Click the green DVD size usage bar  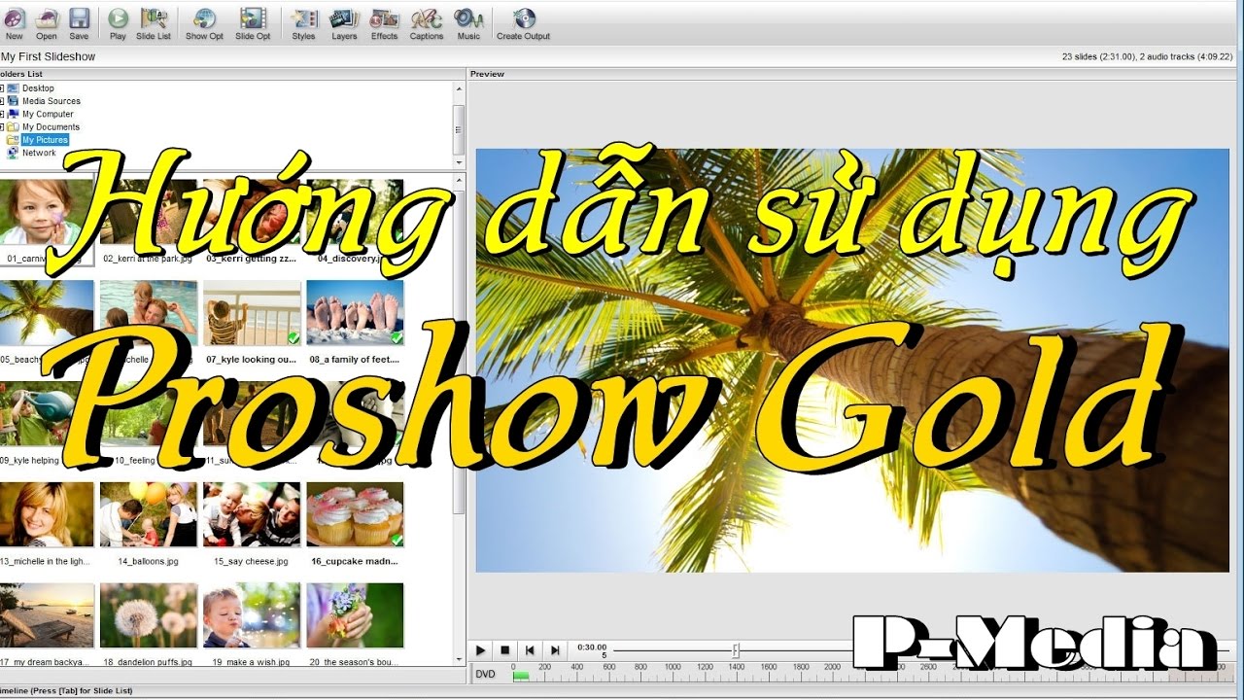pos(522,675)
